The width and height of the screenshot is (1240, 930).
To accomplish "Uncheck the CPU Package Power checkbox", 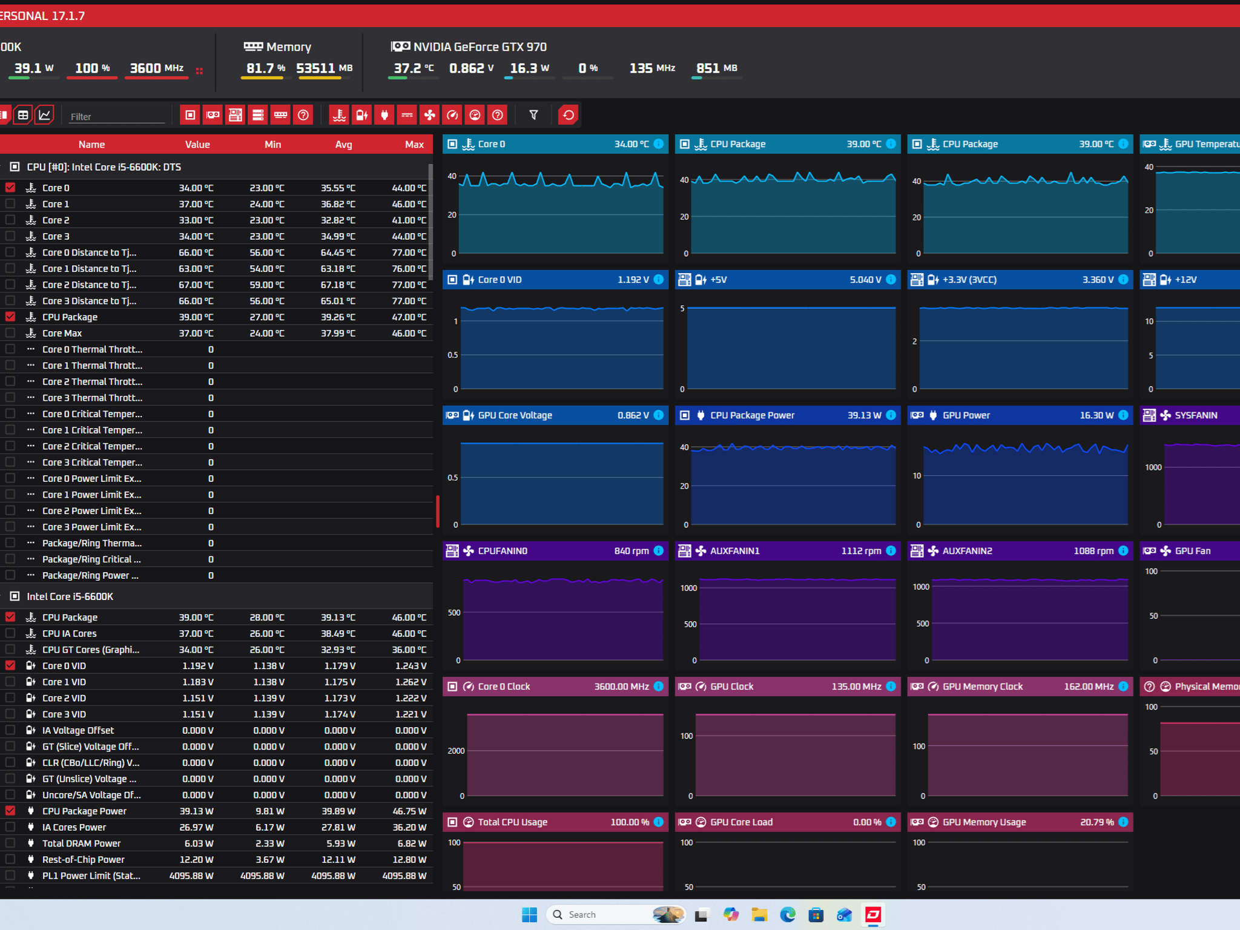I will 10,811.
